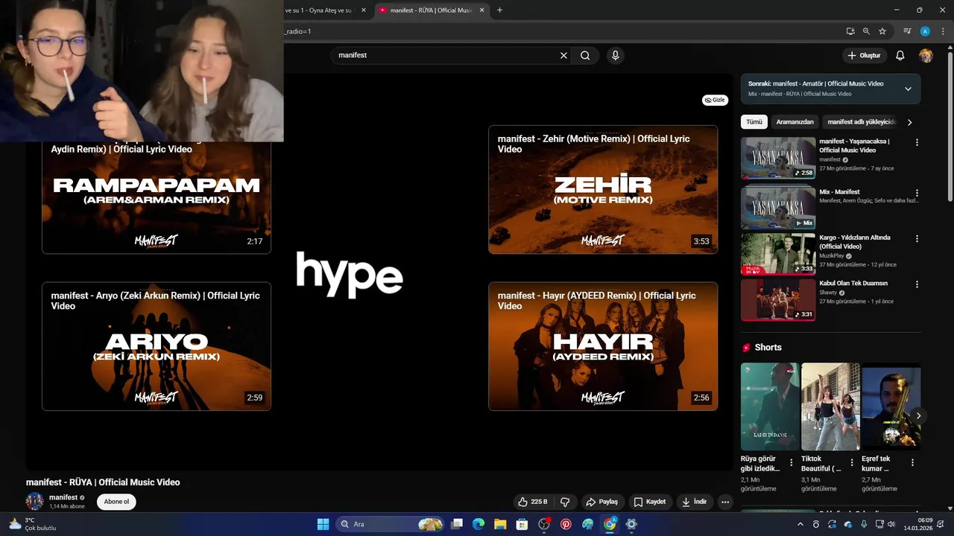
Task: Open Rampapapam Arem&Arman Remix end card
Action: point(157,197)
